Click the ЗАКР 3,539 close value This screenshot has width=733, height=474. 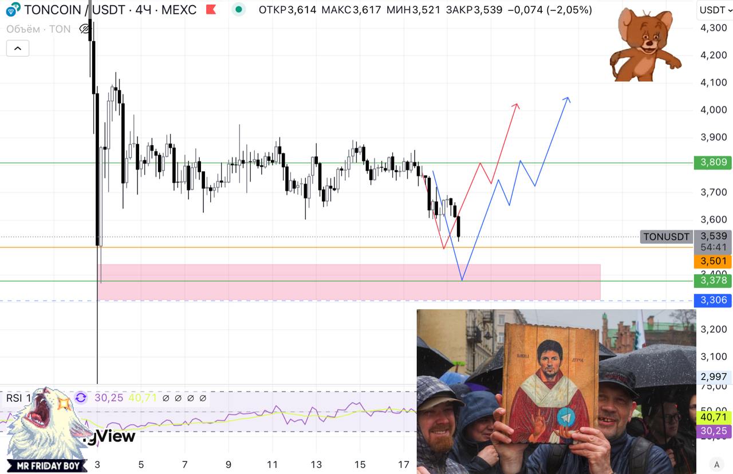click(474, 10)
